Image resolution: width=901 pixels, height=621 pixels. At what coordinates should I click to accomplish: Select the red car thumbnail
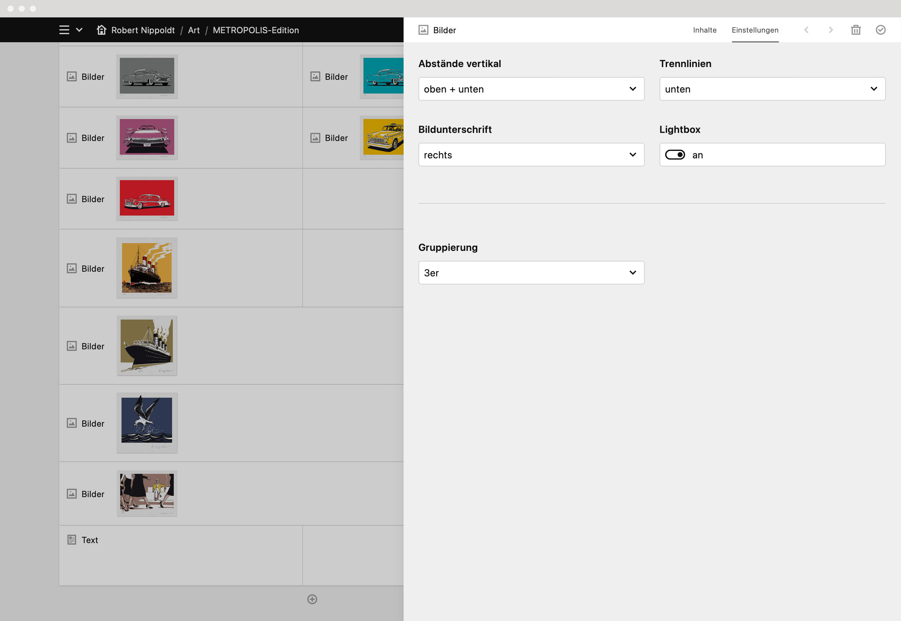tap(147, 198)
